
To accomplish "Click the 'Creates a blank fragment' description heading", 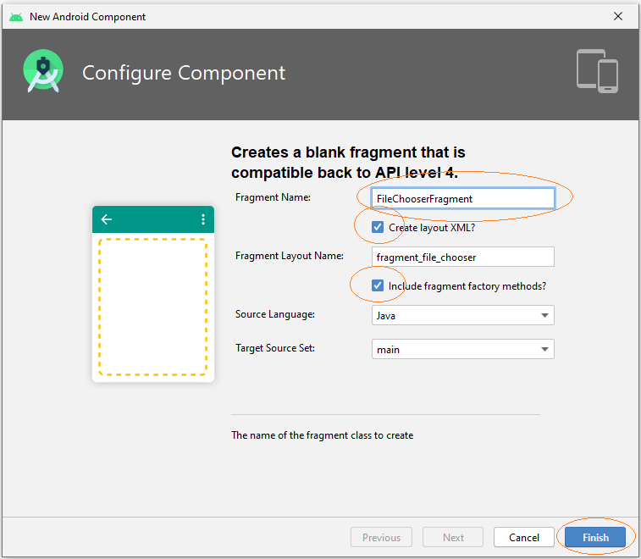I will point(348,163).
